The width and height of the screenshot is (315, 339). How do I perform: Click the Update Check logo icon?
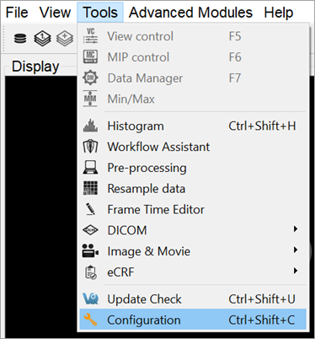coord(90,299)
